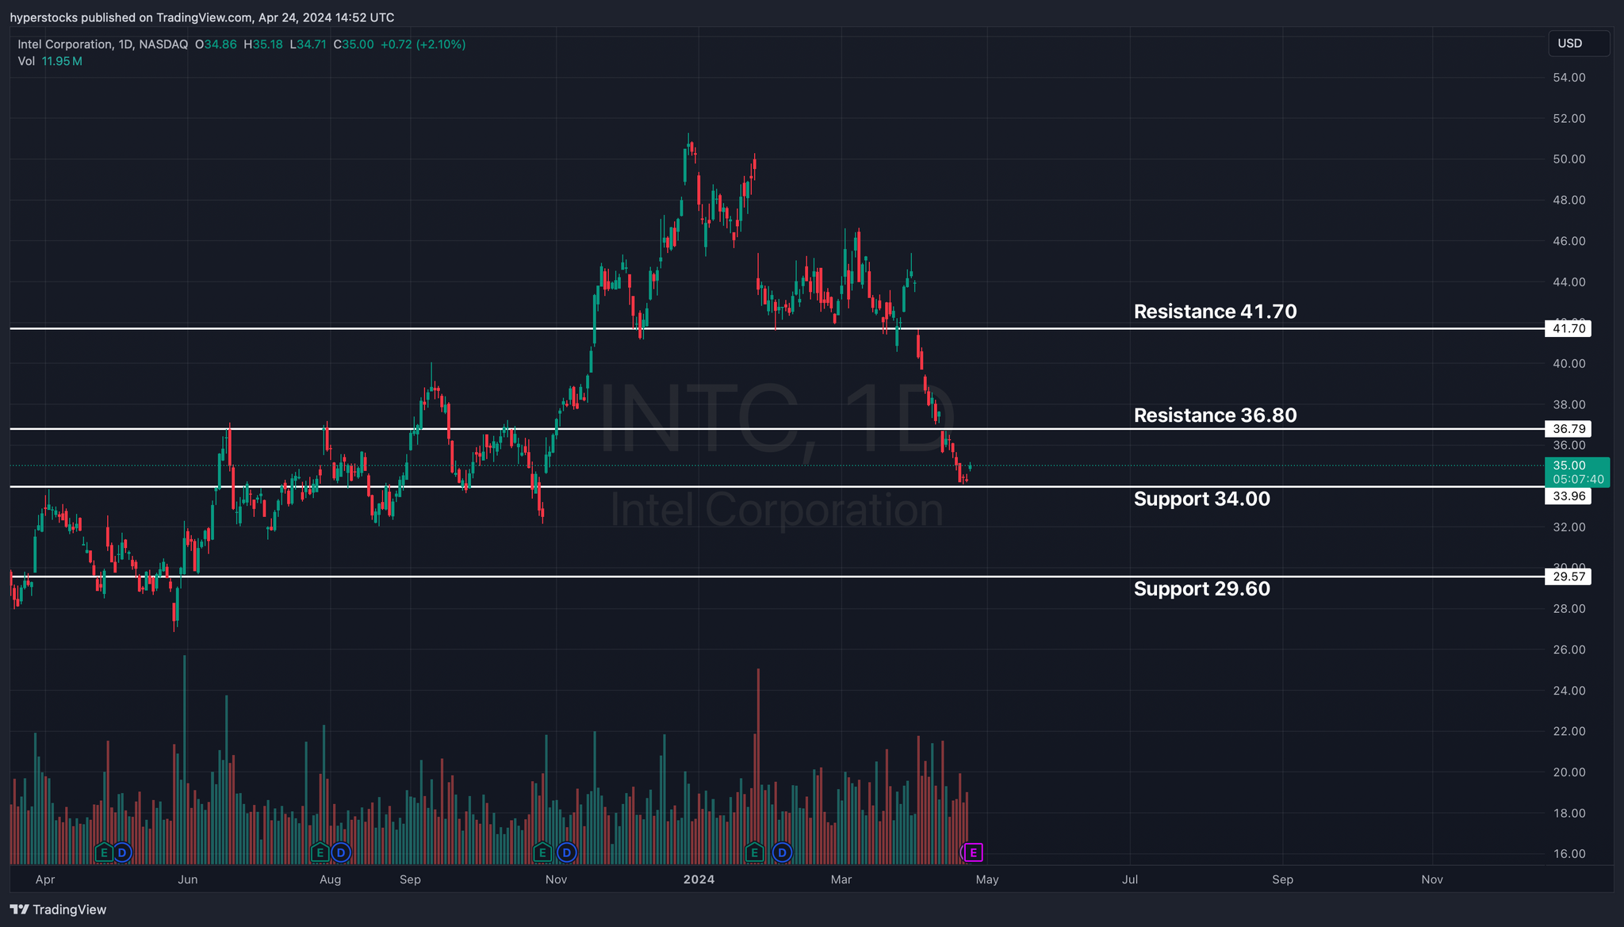The width and height of the screenshot is (1624, 927).
Task: Click the Support 34.00 text annotation
Action: [x=1201, y=499]
